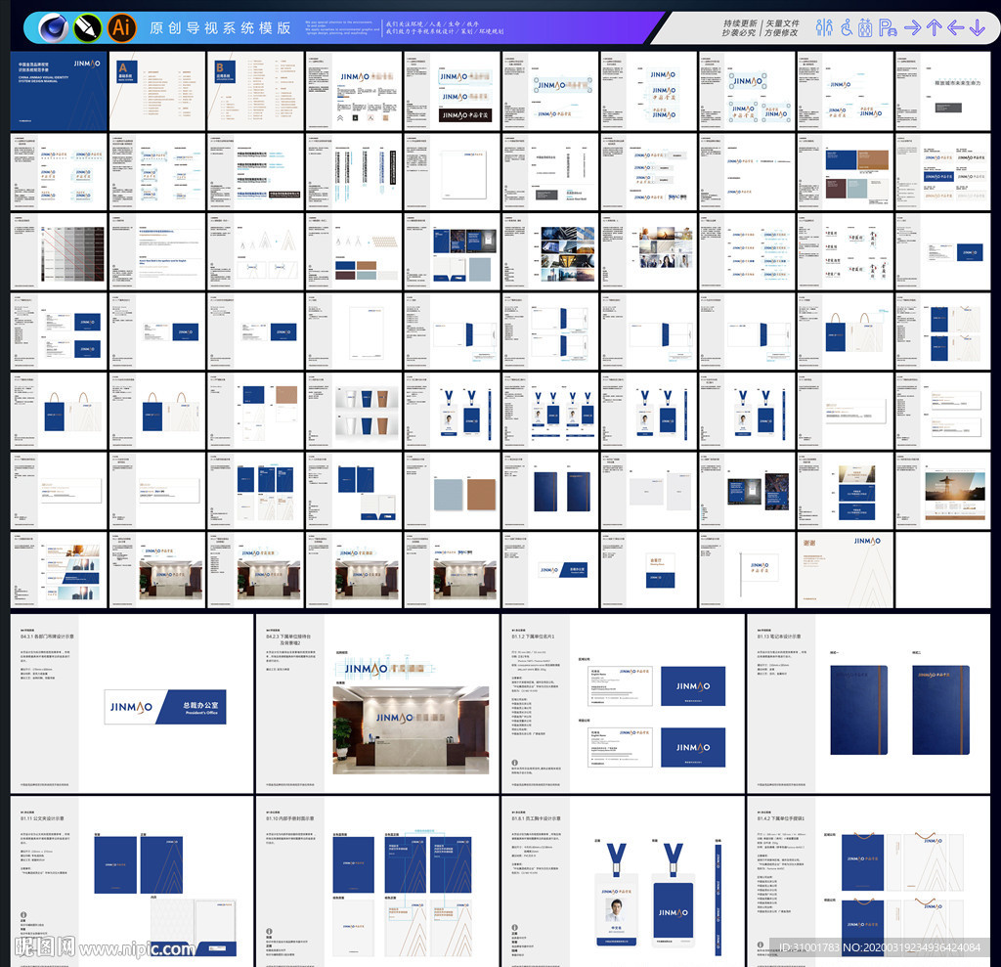Click the left arrow wayfinding icon
Image resolution: width=1001 pixels, height=967 pixels.
(x=955, y=27)
